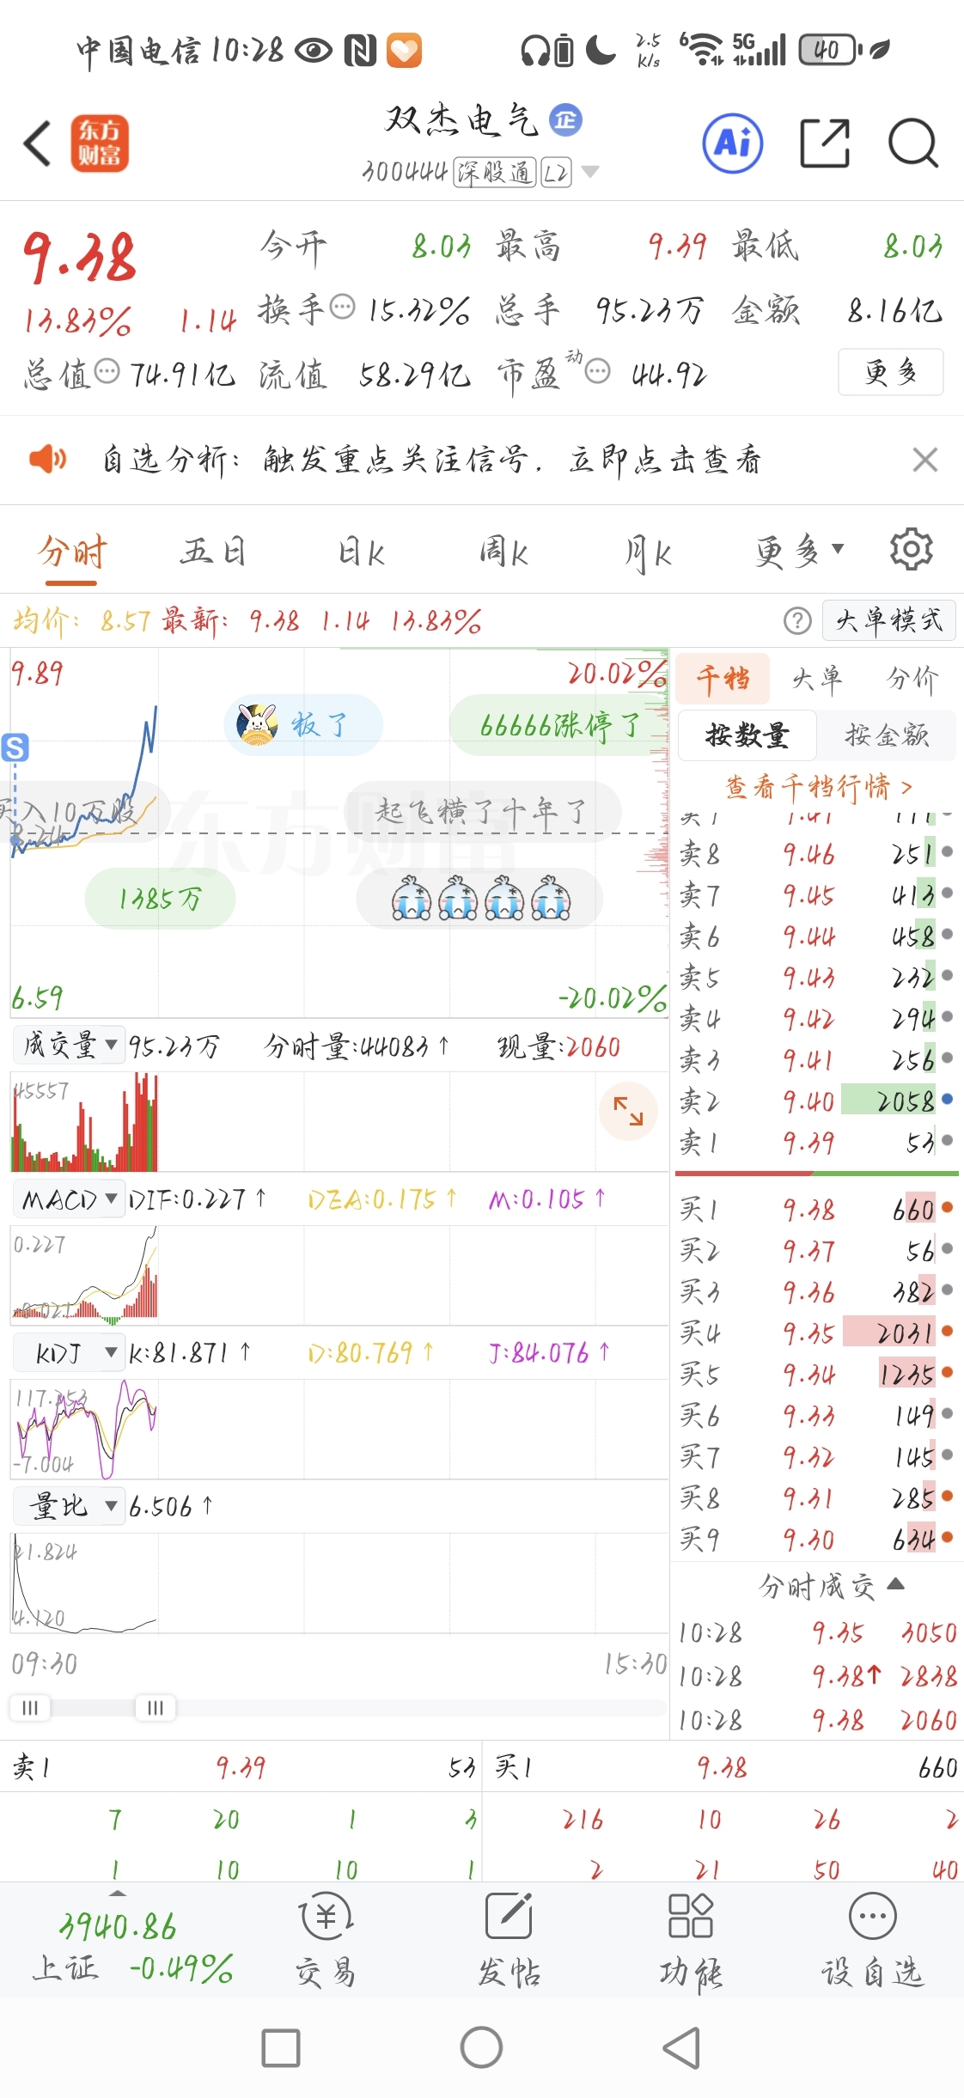964x2098 pixels.
Task: Tap right handle of time range slider
Action: click(x=156, y=1706)
